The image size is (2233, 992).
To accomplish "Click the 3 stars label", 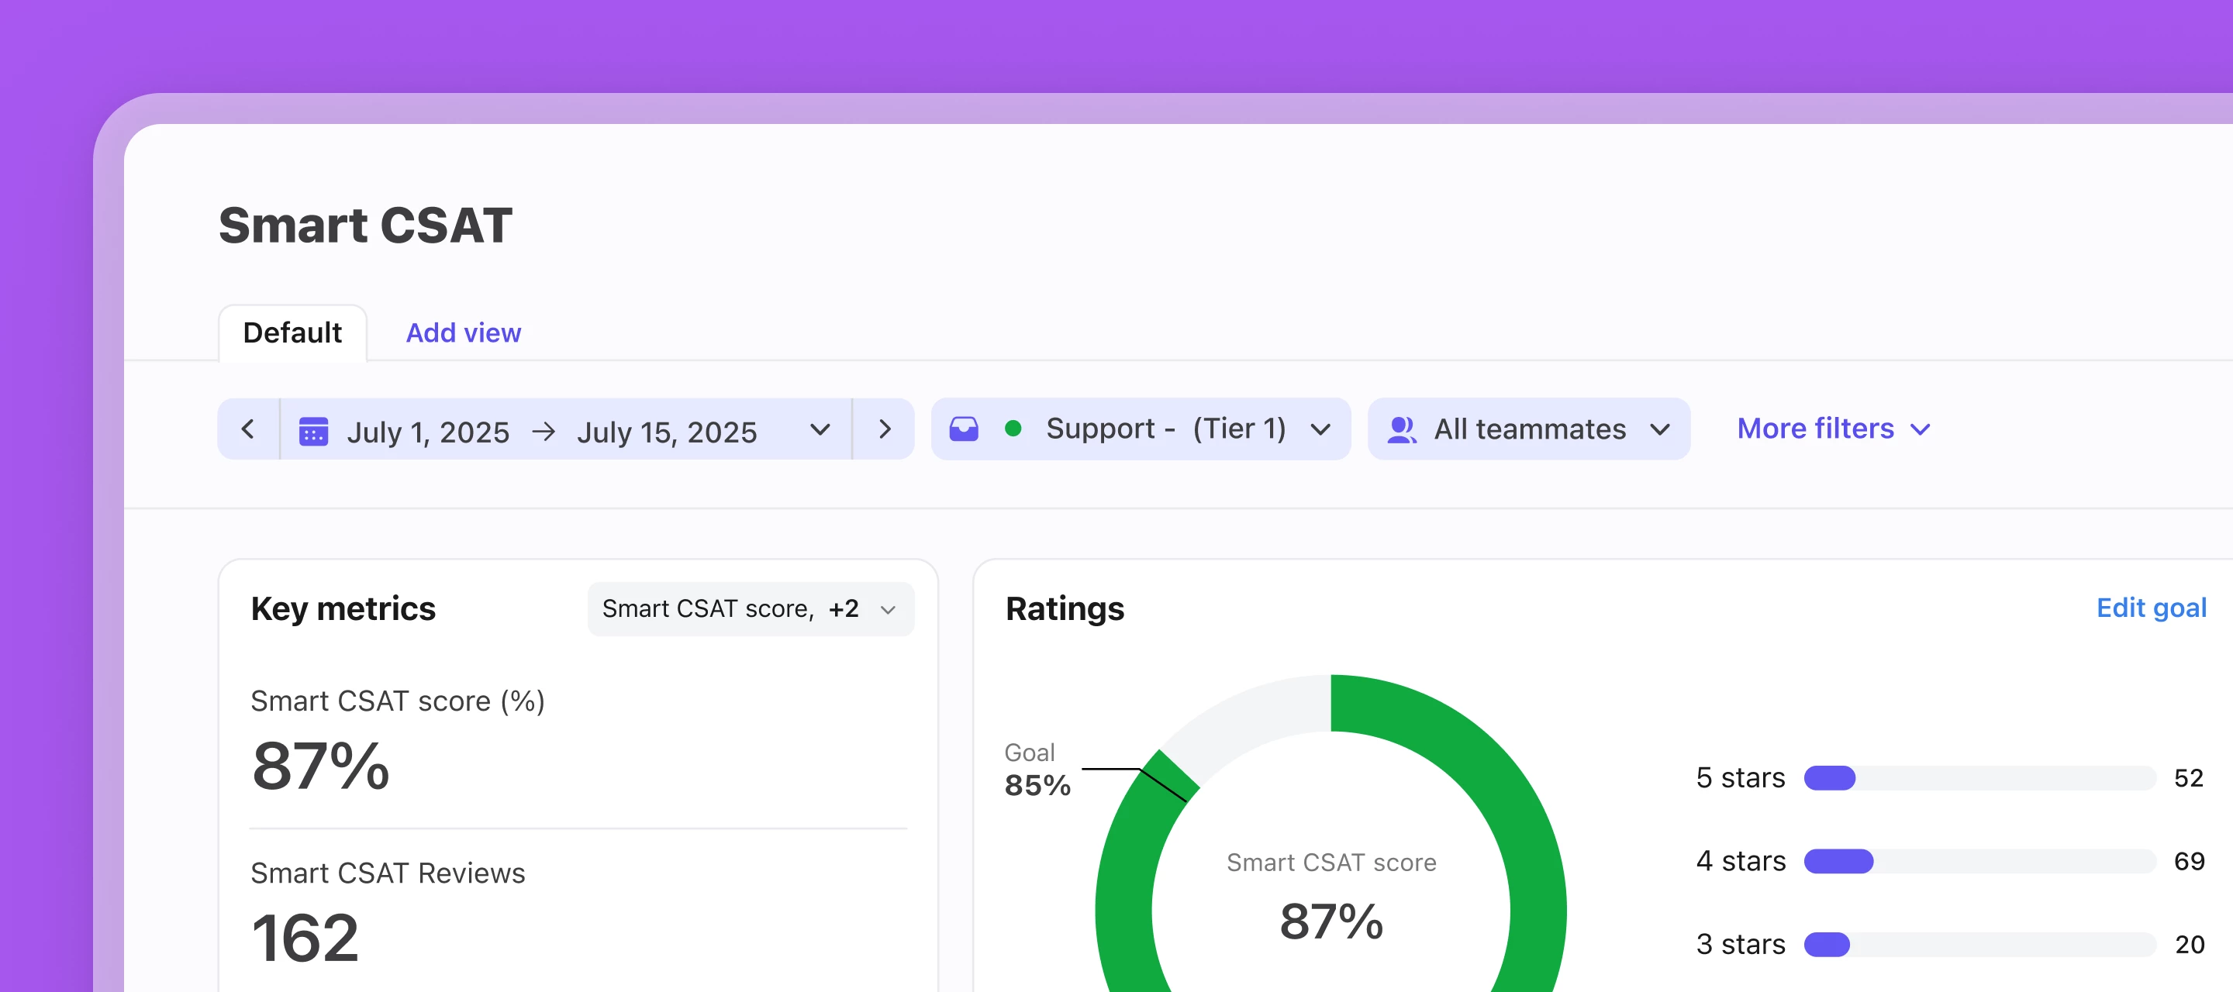I will coord(1740,945).
